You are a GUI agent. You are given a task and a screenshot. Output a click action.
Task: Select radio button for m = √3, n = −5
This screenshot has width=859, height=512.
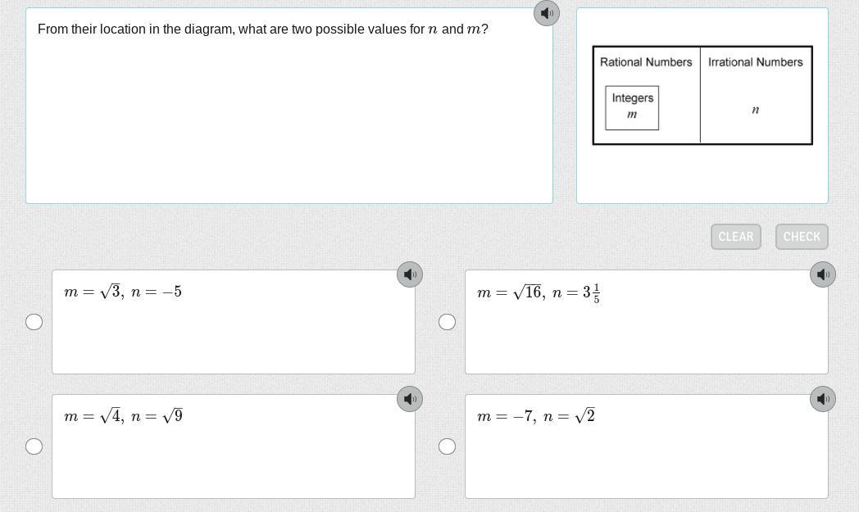pyautogui.click(x=34, y=322)
